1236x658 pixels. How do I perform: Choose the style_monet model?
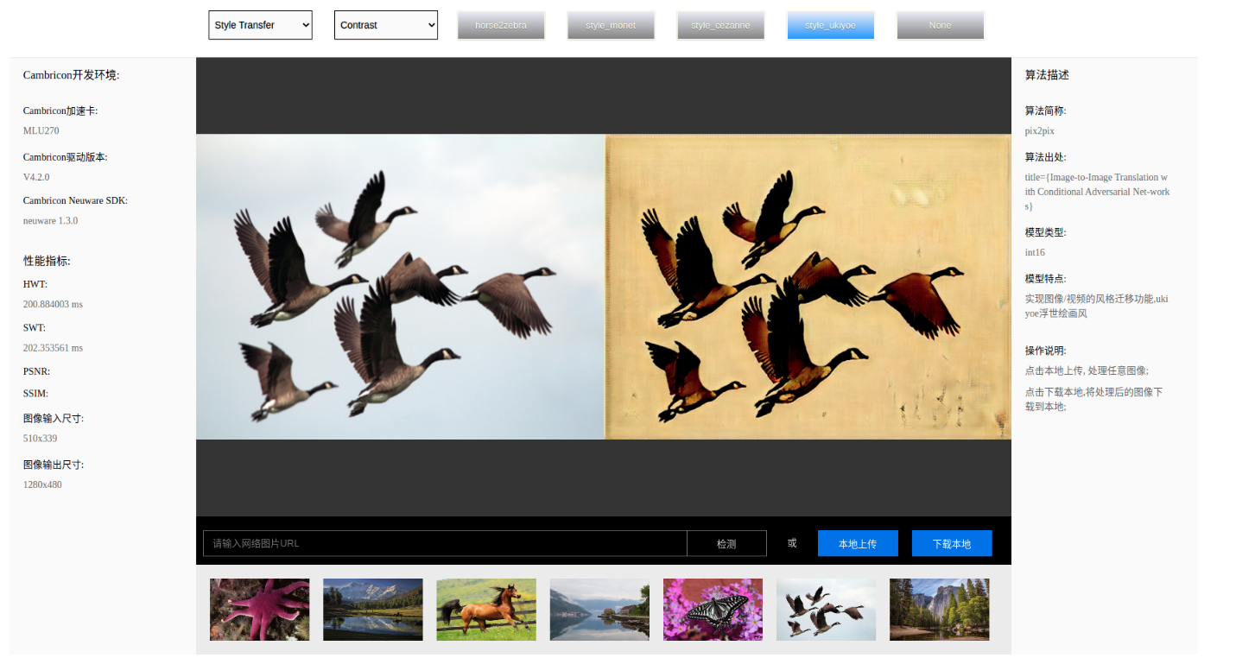pyautogui.click(x=611, y=25)
